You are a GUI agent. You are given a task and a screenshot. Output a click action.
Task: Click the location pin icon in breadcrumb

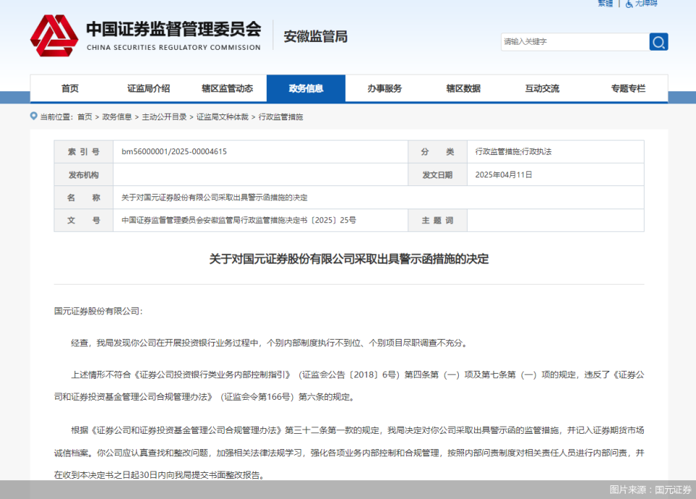(34, 116)
